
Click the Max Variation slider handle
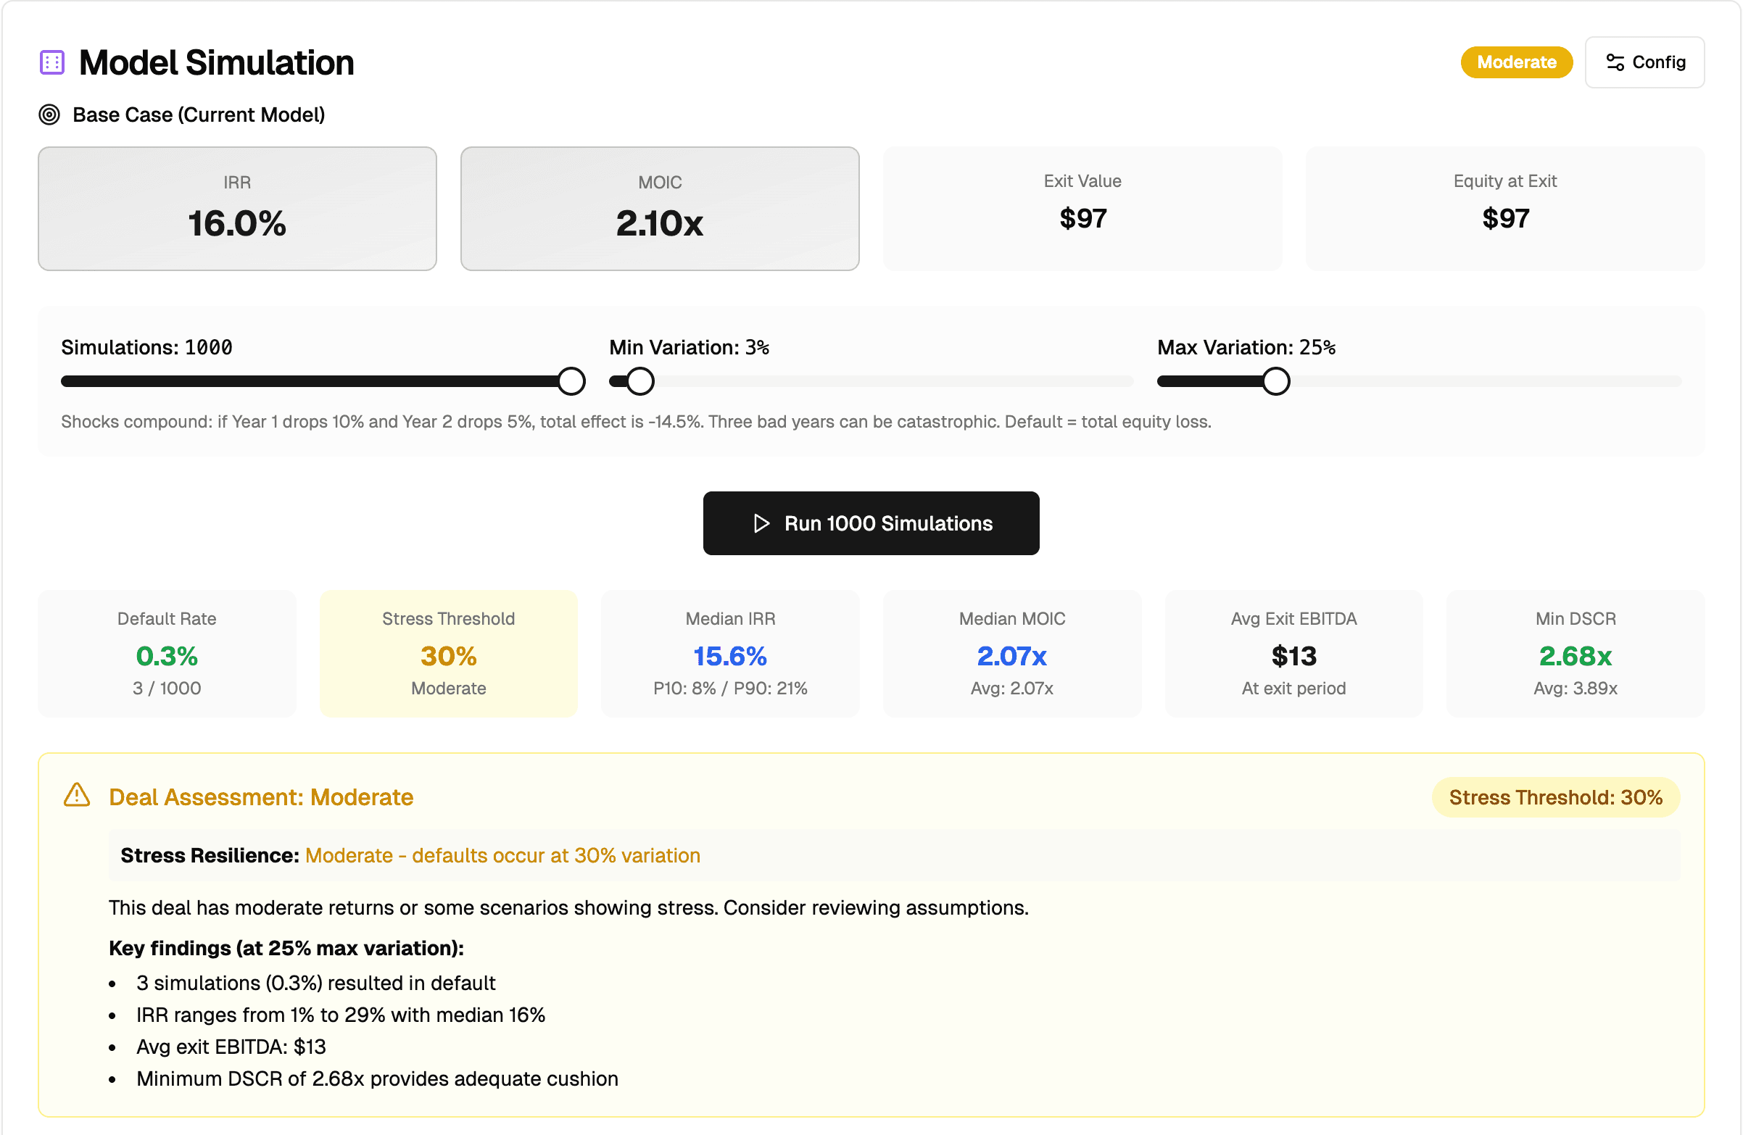[x=1276, y=381]
